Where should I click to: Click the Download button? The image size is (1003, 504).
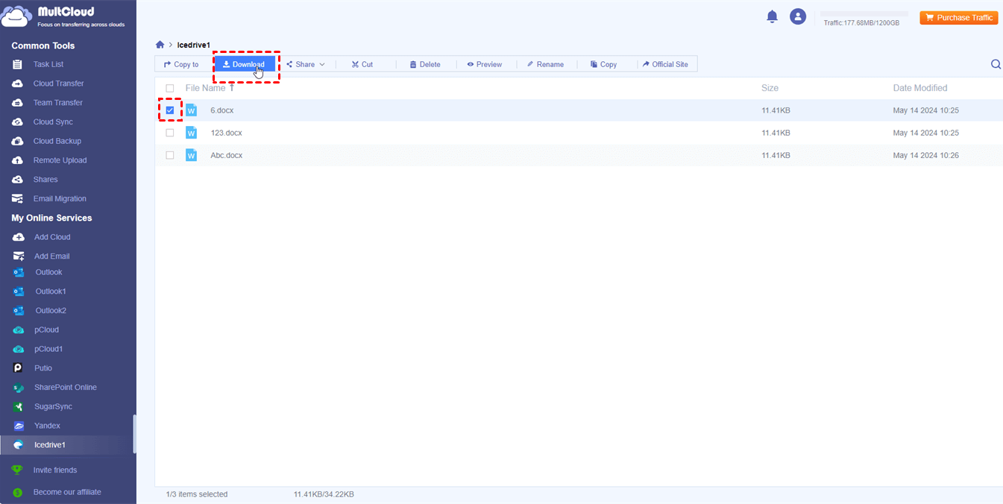244,65
